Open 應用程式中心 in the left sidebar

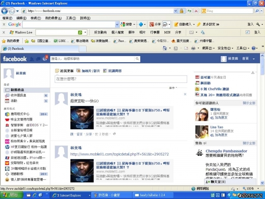20,114
